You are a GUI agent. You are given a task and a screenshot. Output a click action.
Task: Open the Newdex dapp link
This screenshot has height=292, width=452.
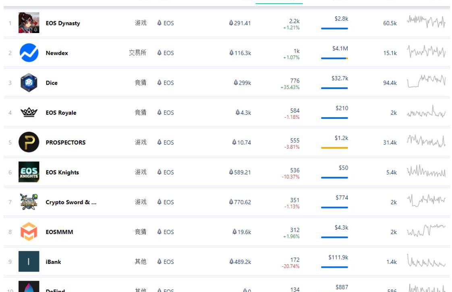pos(57,53)
